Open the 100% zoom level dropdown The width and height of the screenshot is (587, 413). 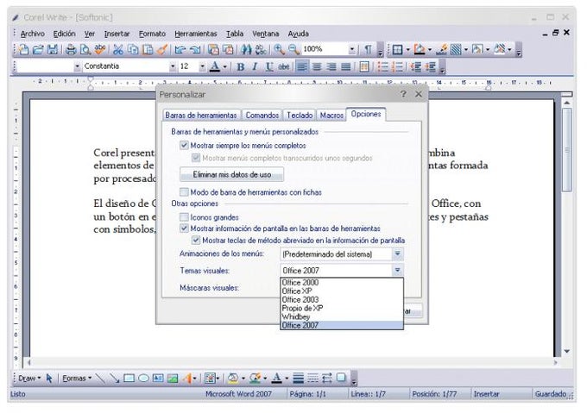351,49
